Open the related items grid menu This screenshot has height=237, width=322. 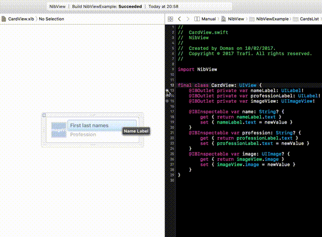170,19
